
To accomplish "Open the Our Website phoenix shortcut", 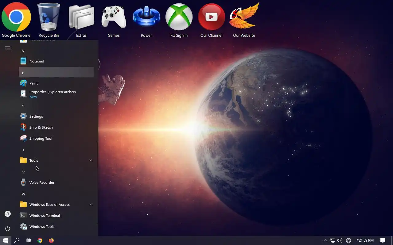I will coord(244,20).
